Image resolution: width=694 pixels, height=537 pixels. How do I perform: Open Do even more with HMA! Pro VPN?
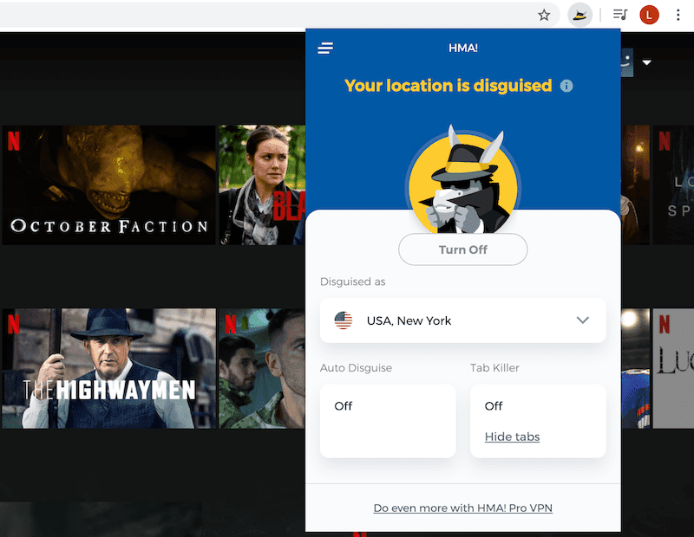[x=463, y=508]
